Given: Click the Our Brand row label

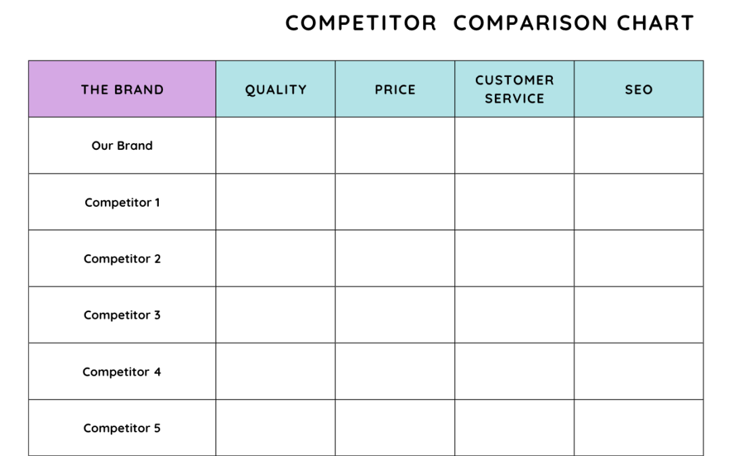Looking at the screenshot, I should (122, 145).
